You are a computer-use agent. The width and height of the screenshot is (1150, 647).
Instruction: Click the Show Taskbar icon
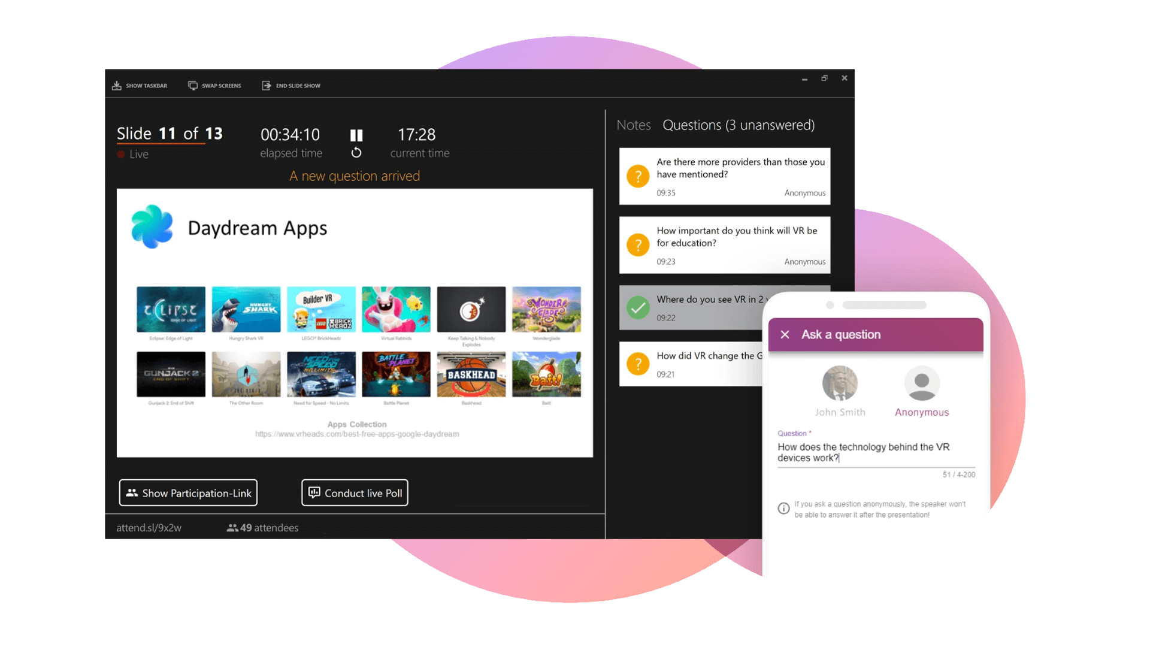point(120,84)
